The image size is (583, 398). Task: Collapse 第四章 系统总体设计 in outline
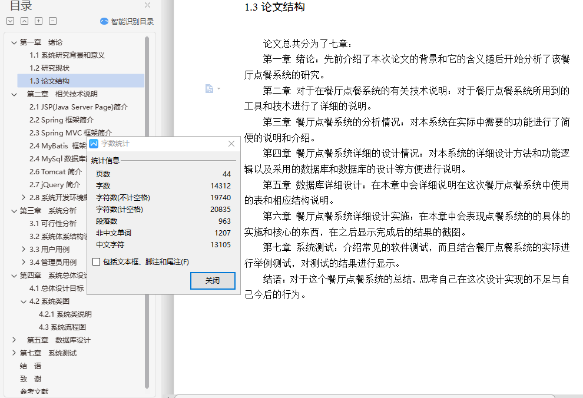14,276
